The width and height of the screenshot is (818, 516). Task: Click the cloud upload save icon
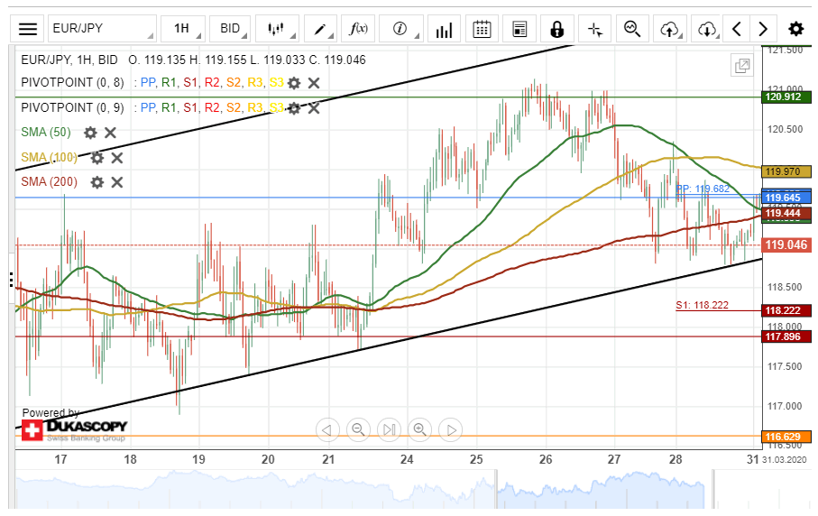pos(669,29)
